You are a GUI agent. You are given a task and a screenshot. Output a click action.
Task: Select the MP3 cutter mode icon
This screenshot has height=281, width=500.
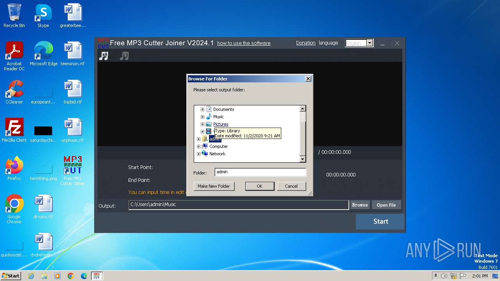click(x=104, y=56)
